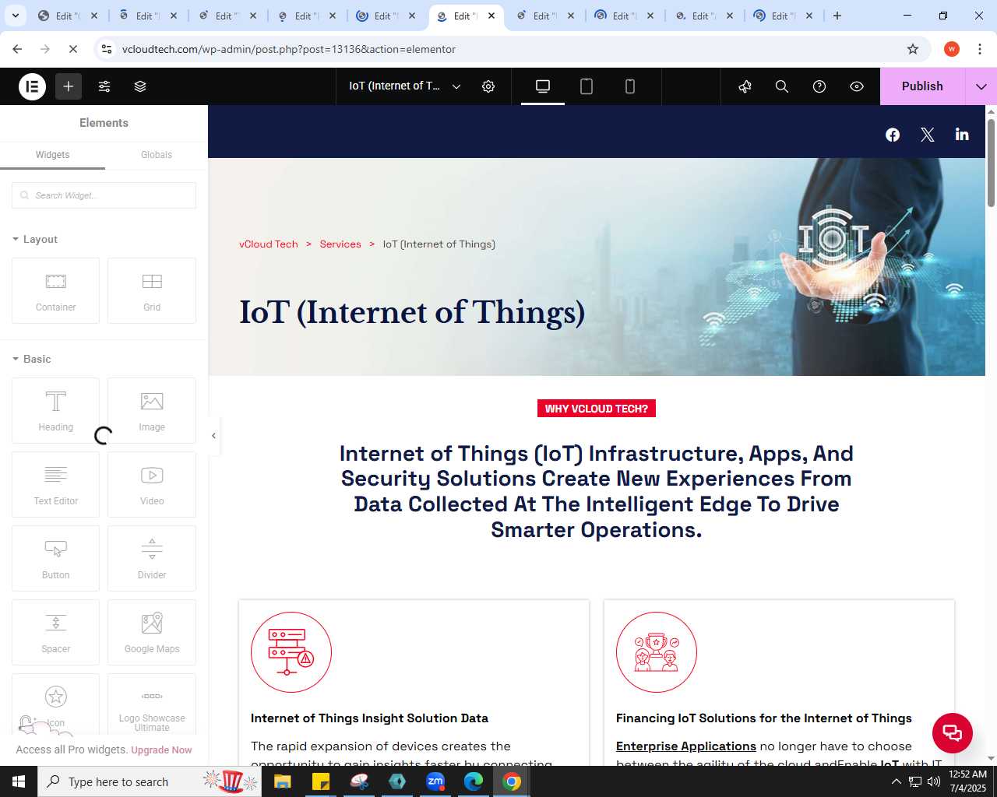Select the Heading widget
997x797 pixels.
tap(56, 410)
